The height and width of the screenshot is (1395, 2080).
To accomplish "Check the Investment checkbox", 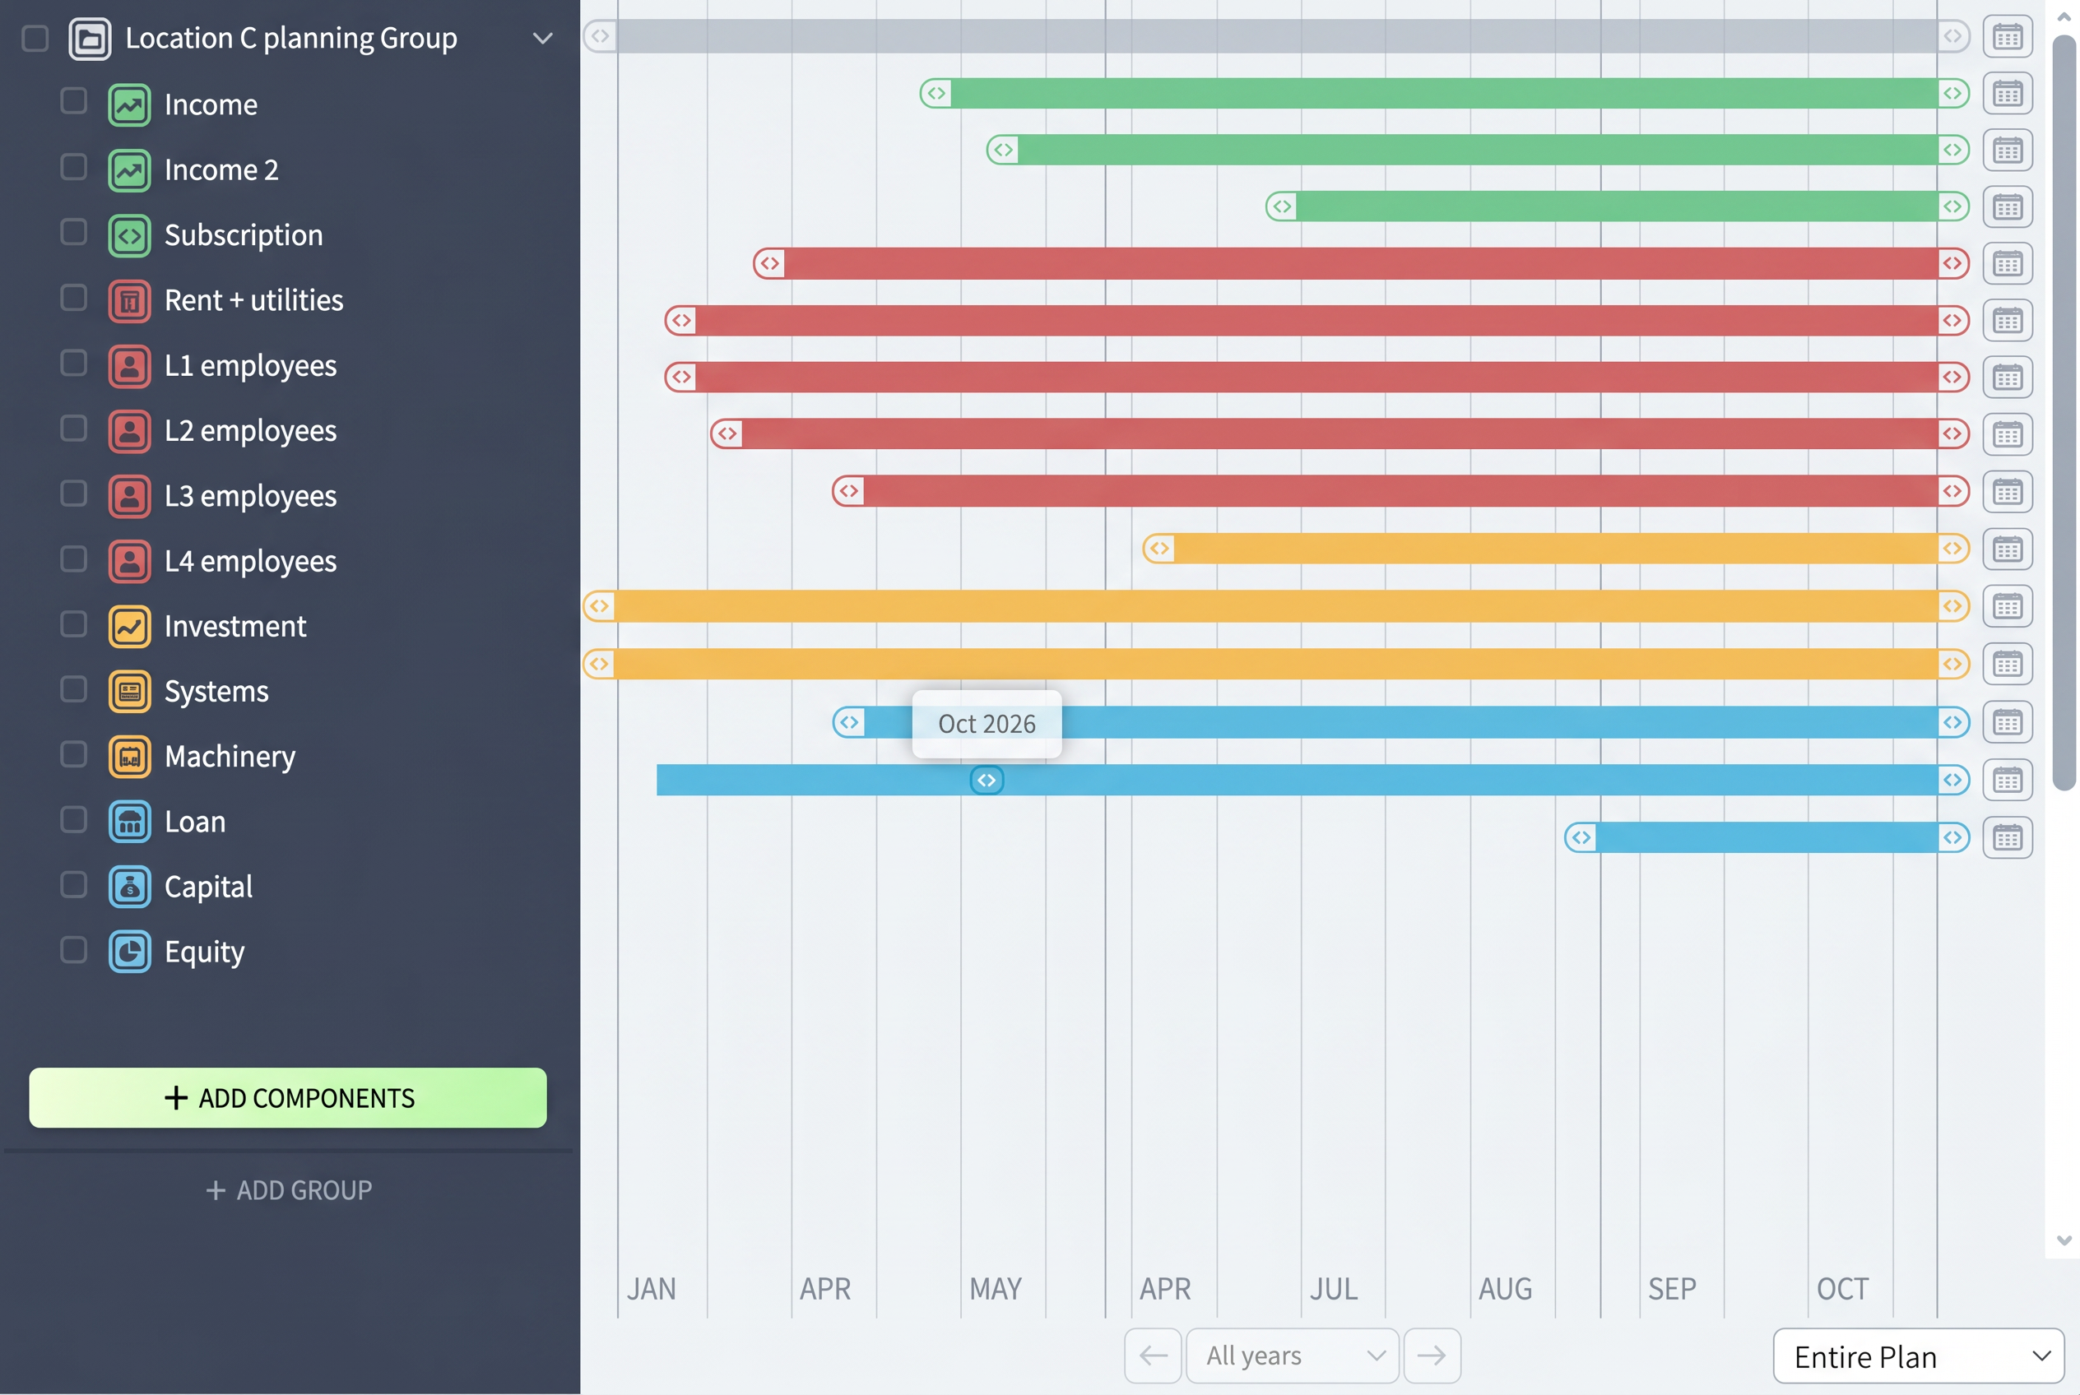I will (x=74, y=623).
